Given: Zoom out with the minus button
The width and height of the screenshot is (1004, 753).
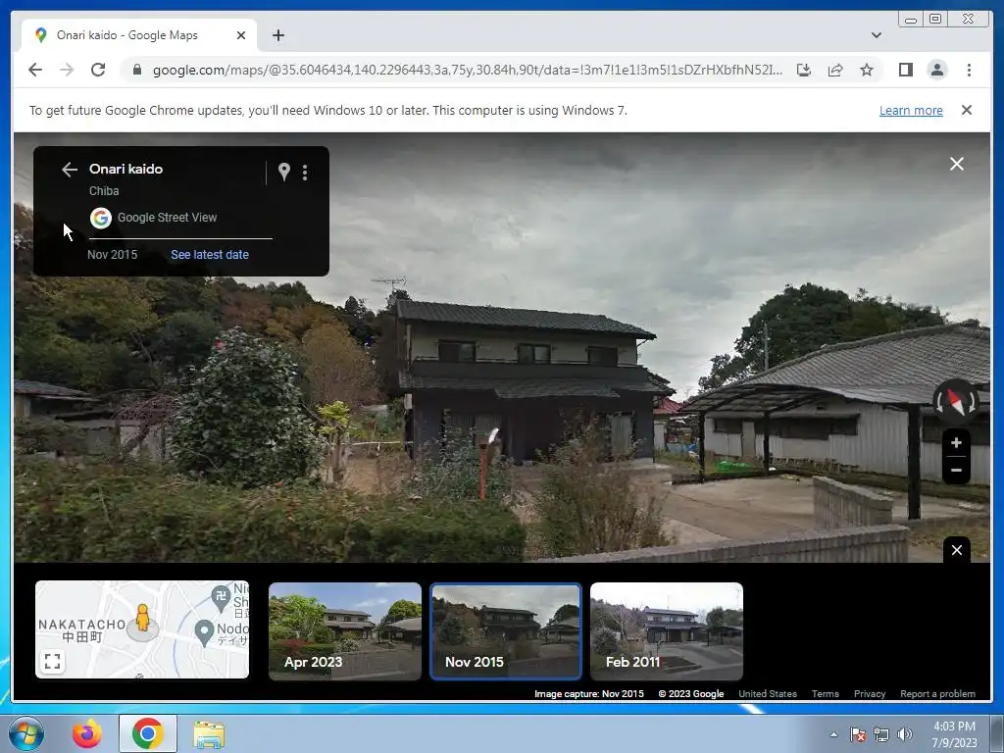Looking at the screenshot, I should [x=956, y=470].
